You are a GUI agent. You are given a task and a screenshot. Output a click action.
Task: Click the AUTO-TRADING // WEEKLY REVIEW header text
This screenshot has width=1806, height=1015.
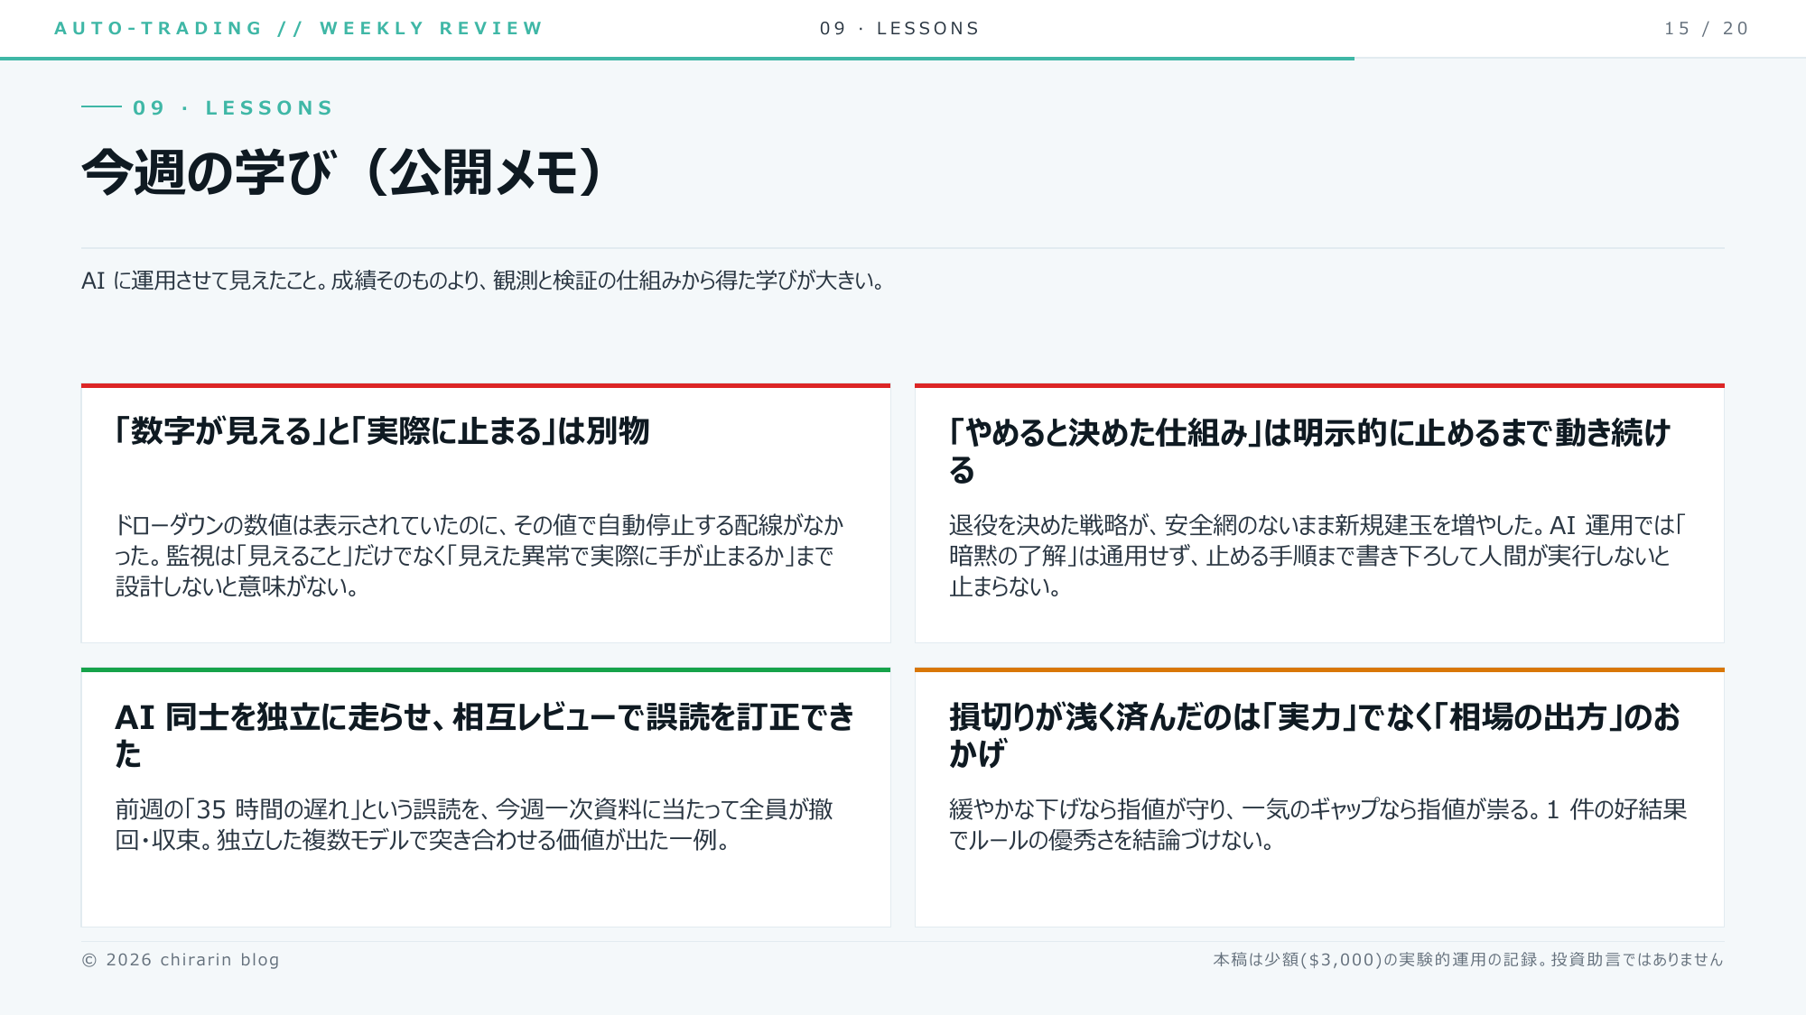pos(298,28)
